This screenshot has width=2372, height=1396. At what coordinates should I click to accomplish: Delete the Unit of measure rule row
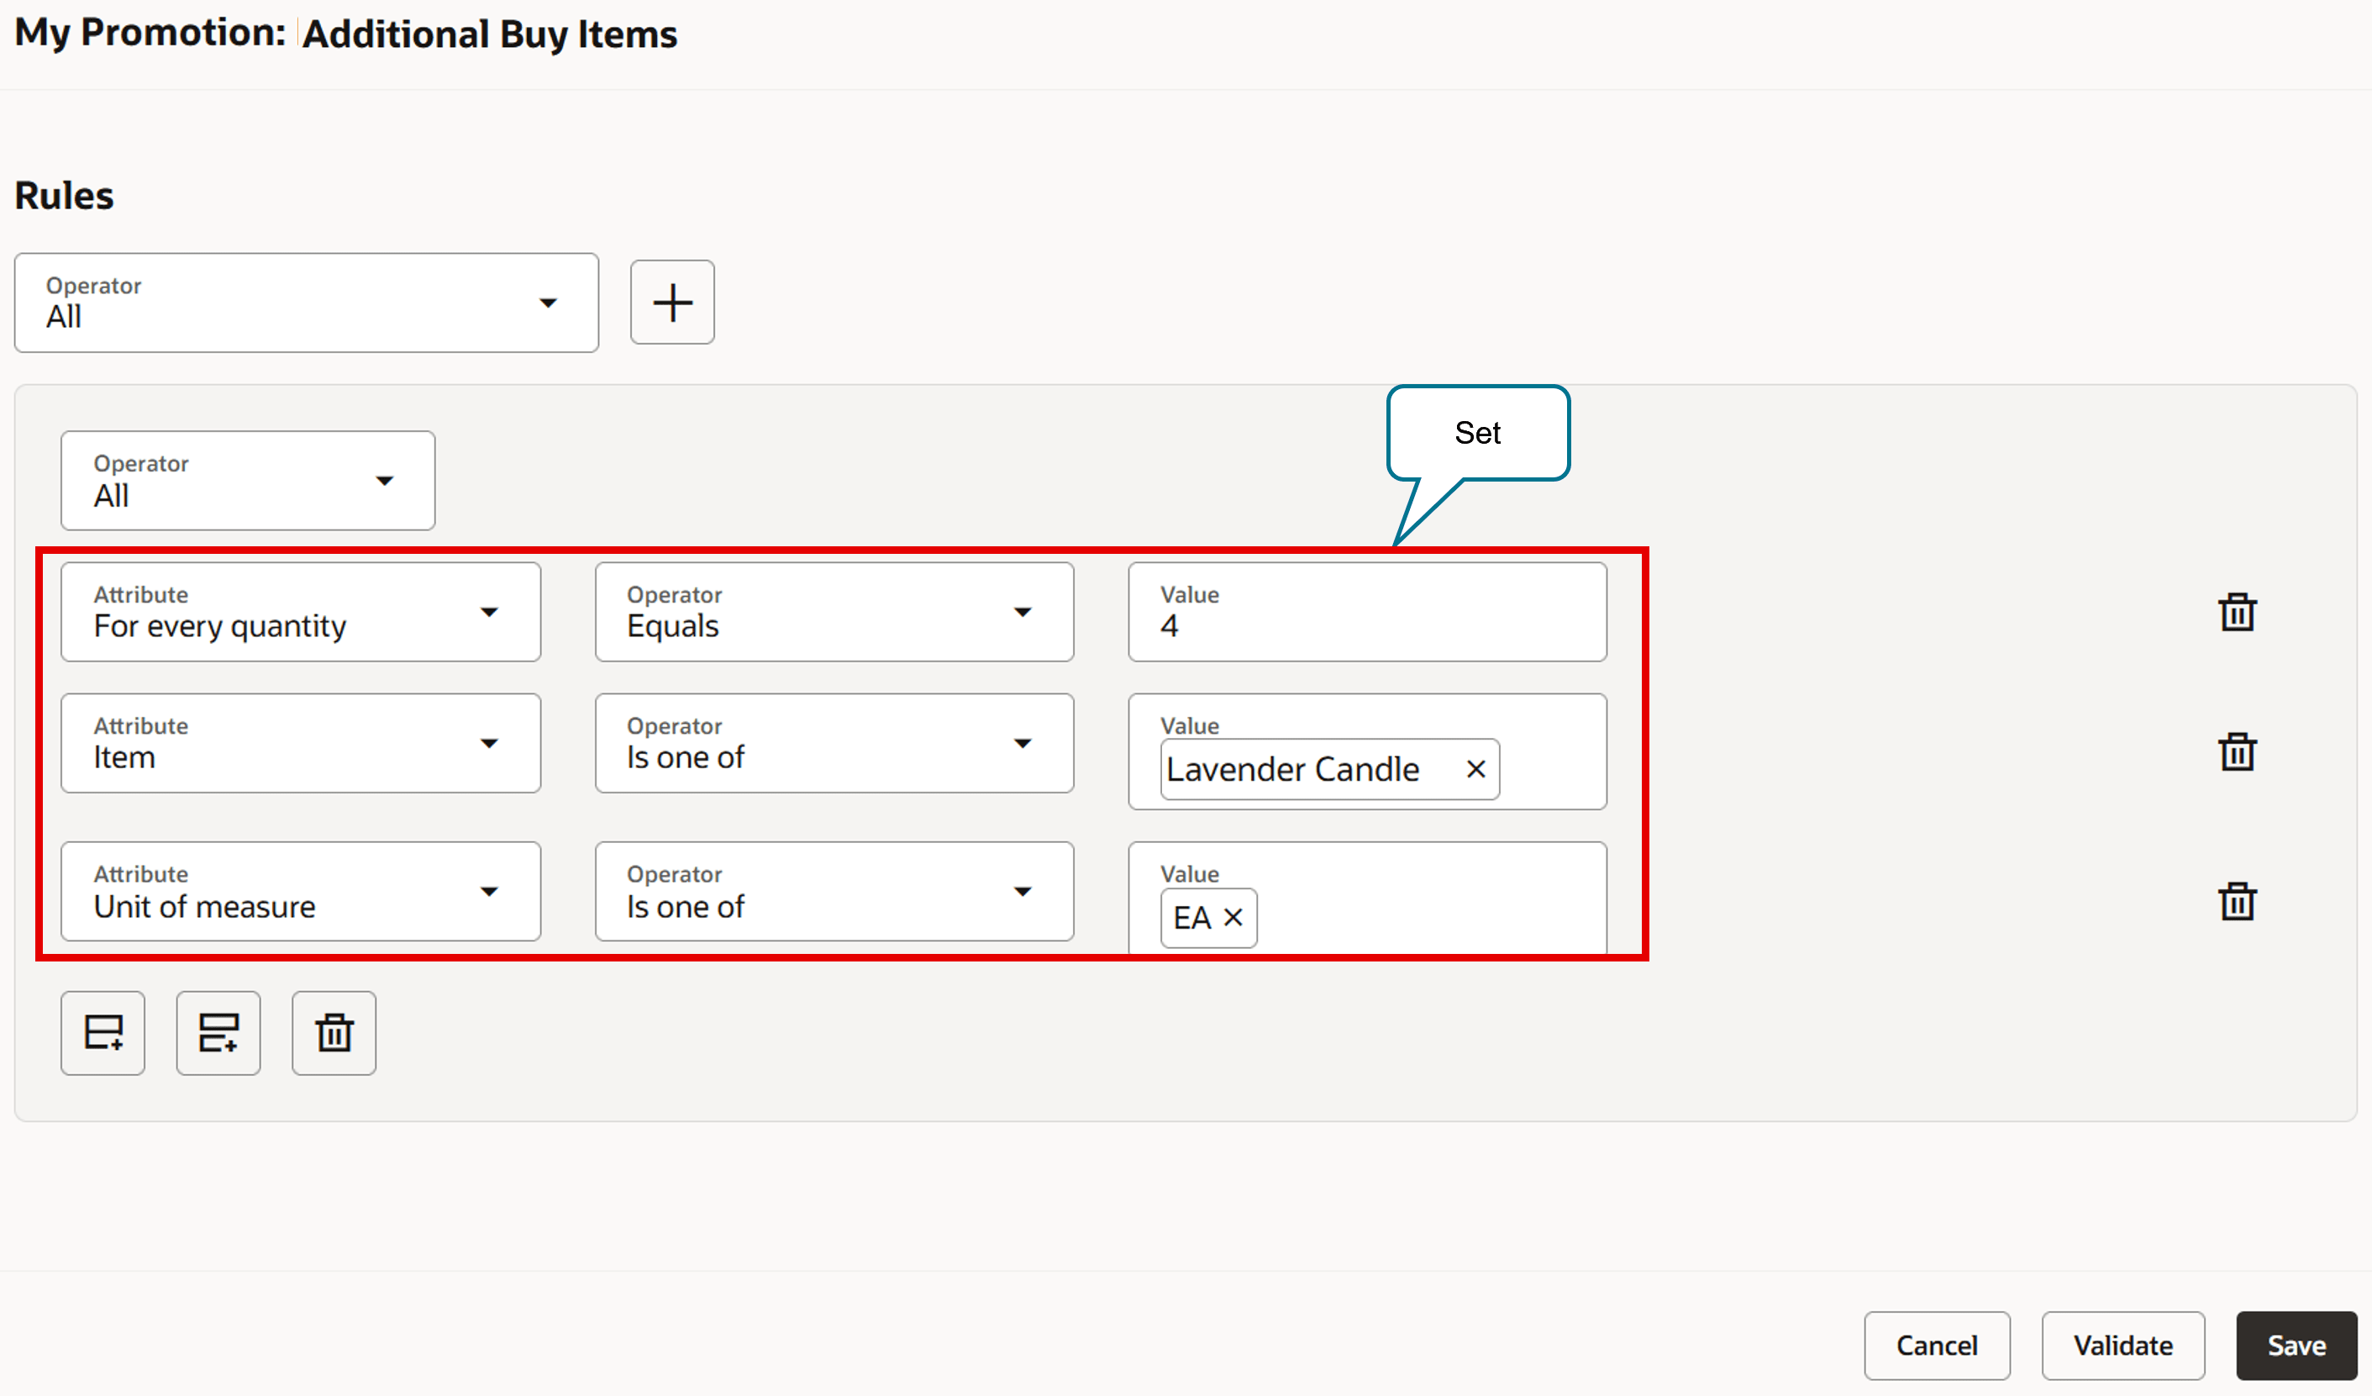[x=2237, y=902]
